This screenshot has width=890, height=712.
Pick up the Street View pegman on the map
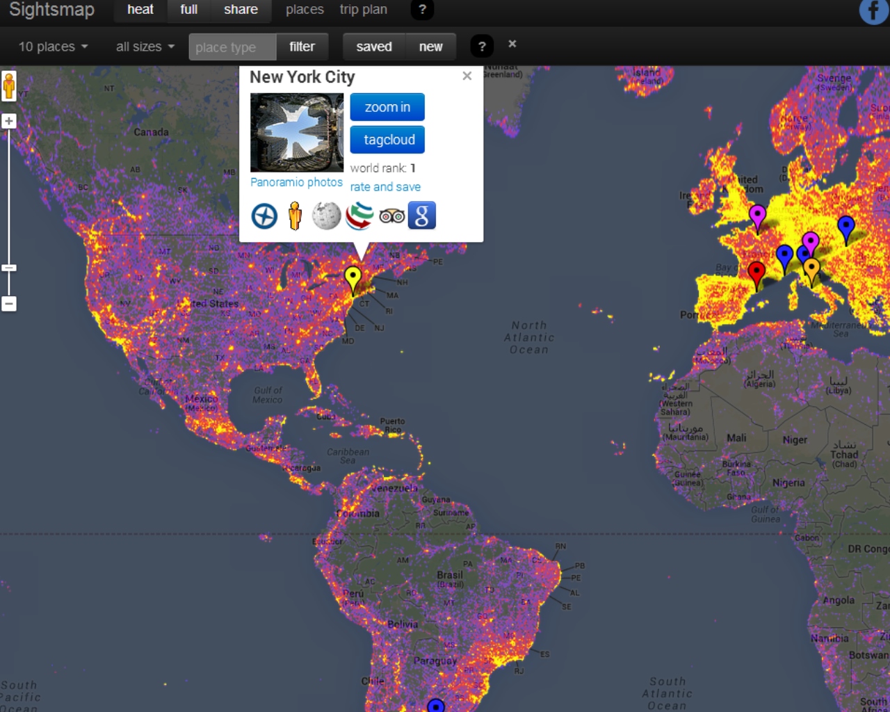click(x=9, y=86)
